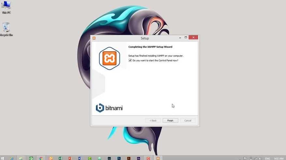Click the XAMPP orange logo in wizard
This screenshot has width=286, height=160.
point(109,58)
